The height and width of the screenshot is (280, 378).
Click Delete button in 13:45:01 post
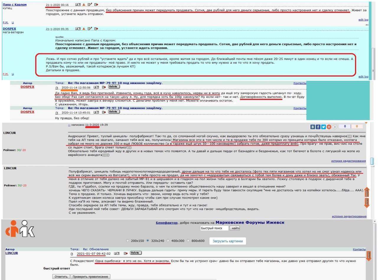[114, 112]
